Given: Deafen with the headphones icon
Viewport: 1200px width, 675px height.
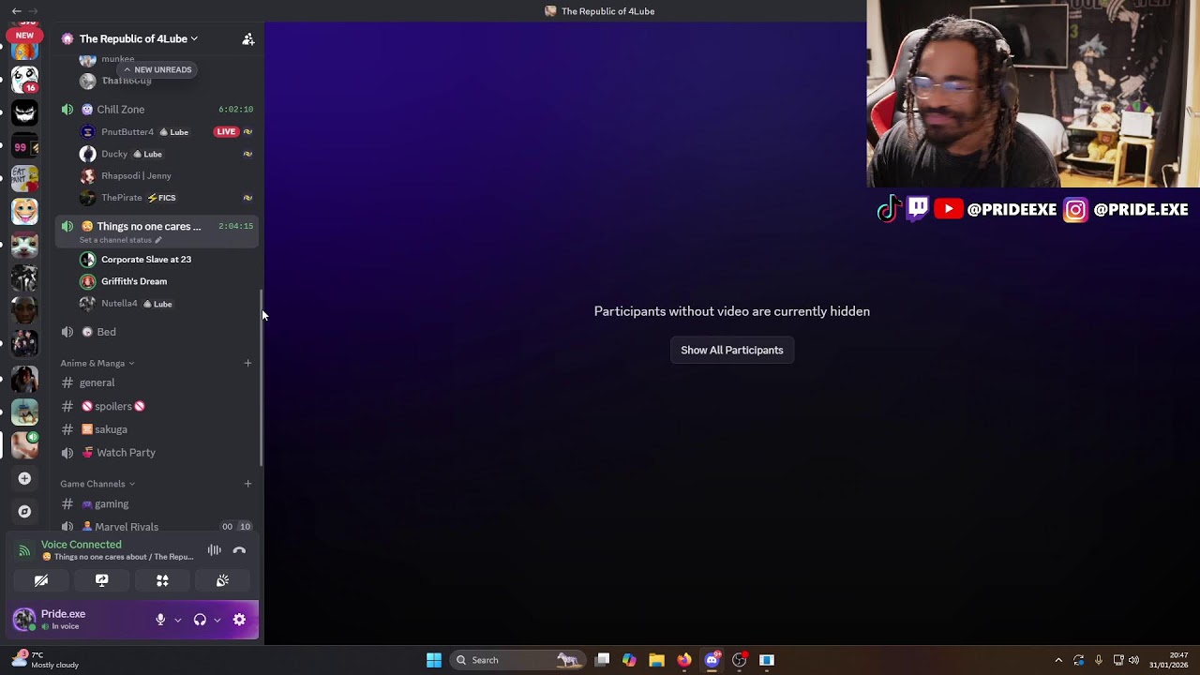Looking at the screenshot, I should (200, 620).
